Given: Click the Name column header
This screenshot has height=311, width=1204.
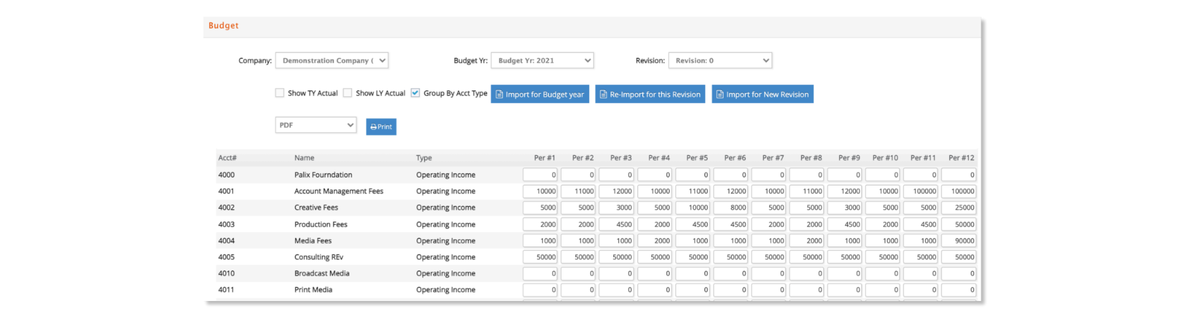Looking at the screenshot, I should pos(304,158).
